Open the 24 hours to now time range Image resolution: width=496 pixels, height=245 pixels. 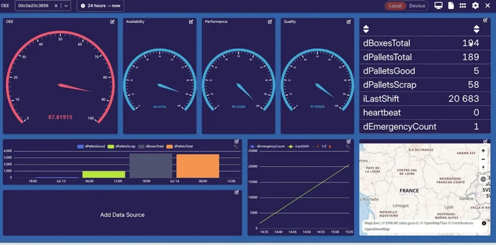(x=100, y=6)
